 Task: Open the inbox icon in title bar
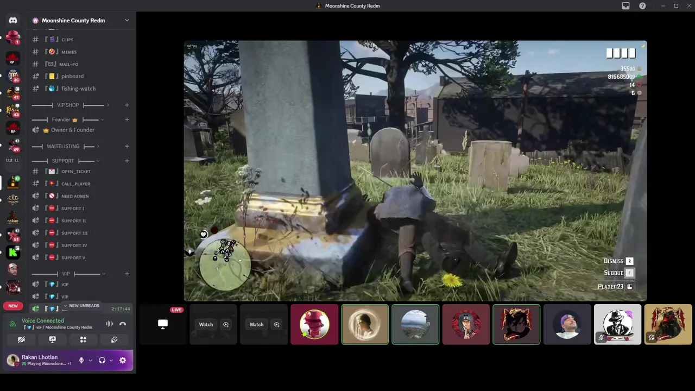[x=626, y=6]
